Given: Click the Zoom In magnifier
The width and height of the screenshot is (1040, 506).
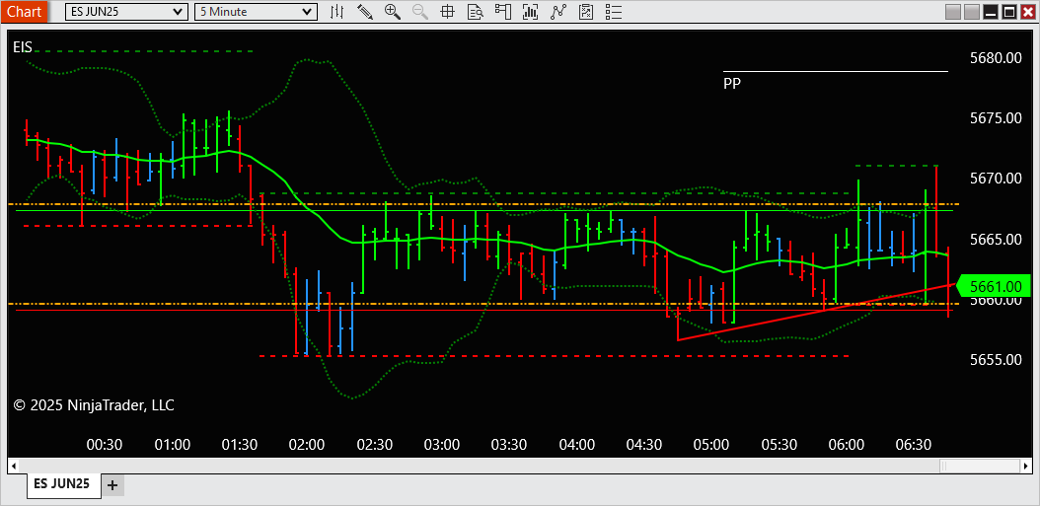Looking at the screenshot, I should [x=392, y=11].
